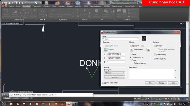Open the Content ribbon tab
The height and width of the screenshot is (106, 190).
pos(46,6)
